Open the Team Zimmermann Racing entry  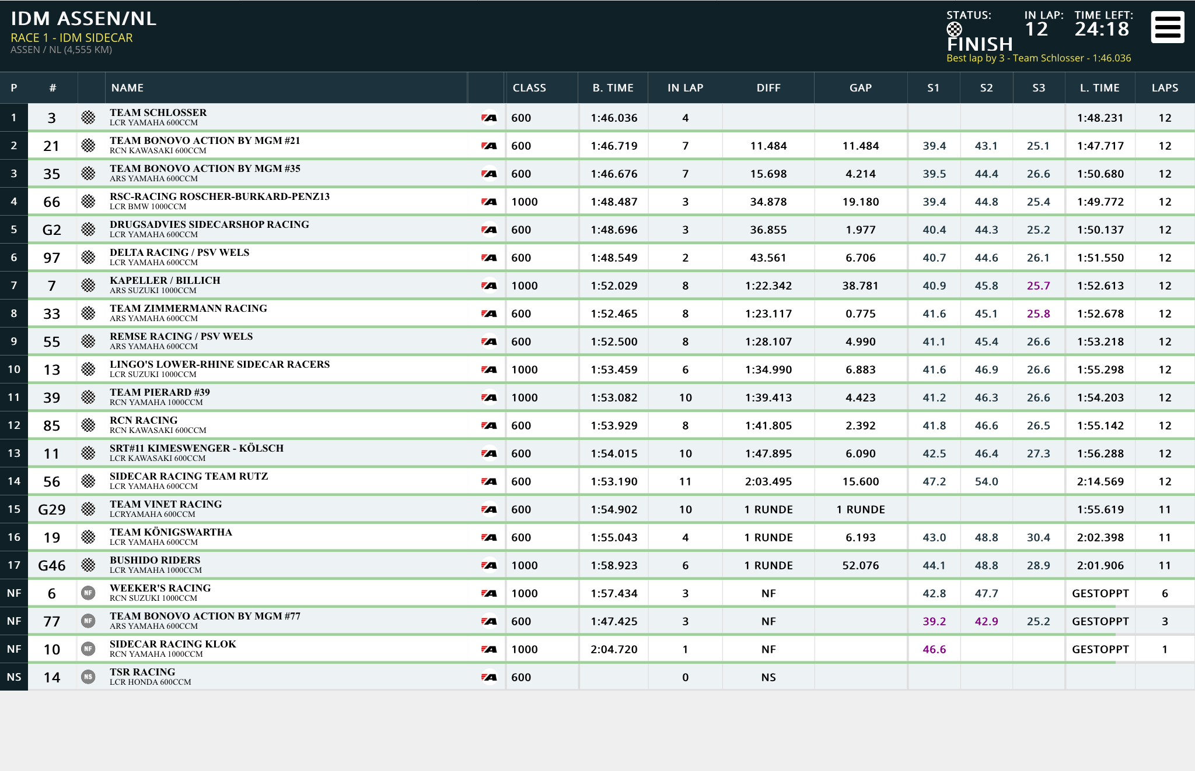click(x=597, y=314)
